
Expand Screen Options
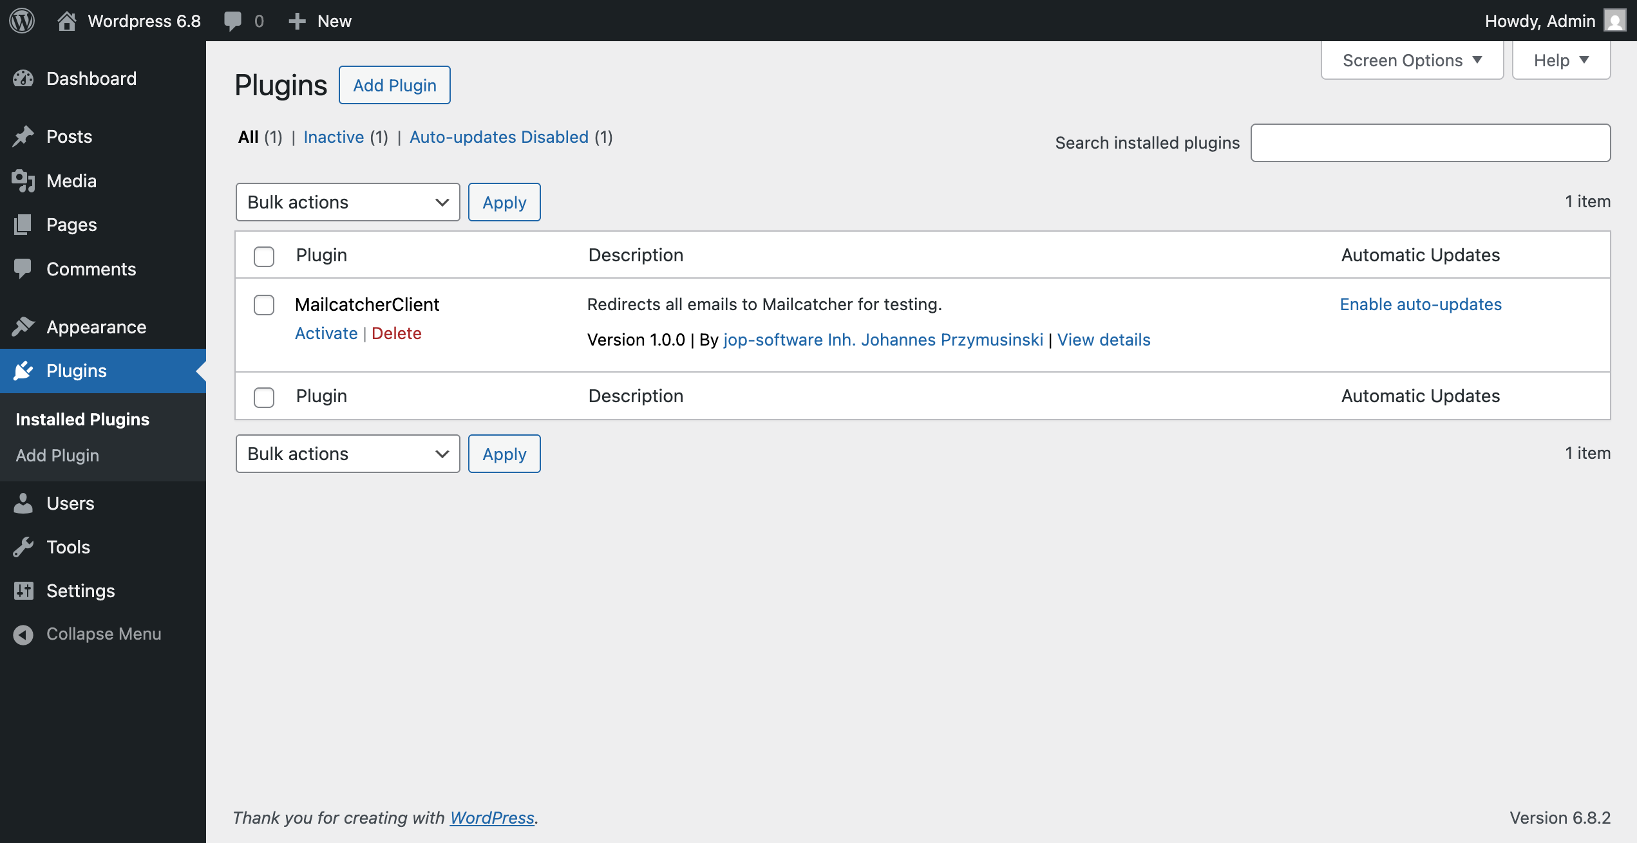[x=1412, y=59]
